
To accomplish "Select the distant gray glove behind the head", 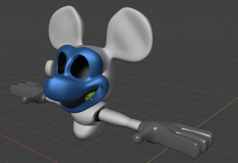I will click(x=27, y=92).
